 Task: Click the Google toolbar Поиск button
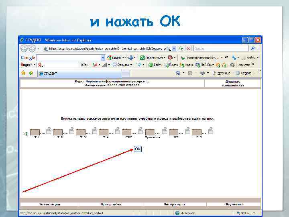(114, 58)
